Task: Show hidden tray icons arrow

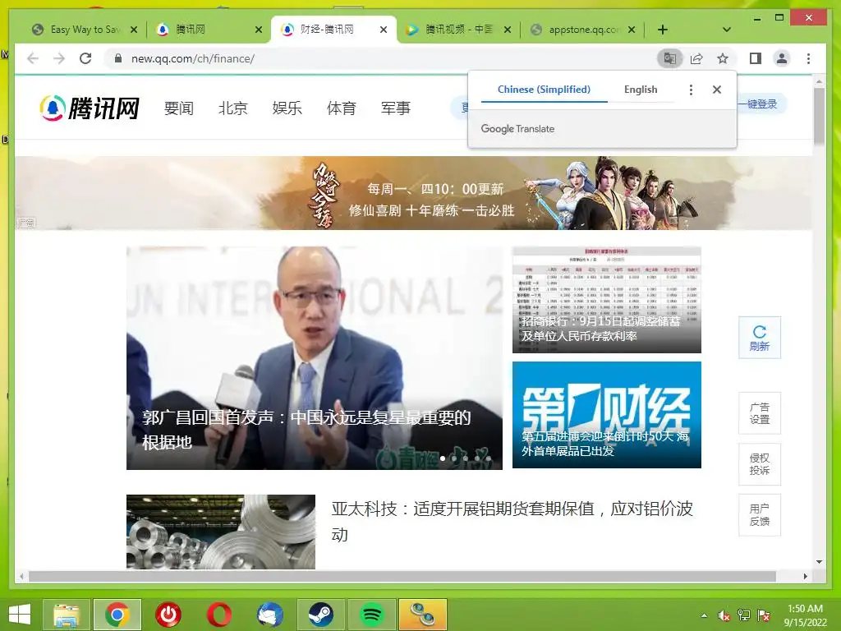Action: (704, 615)
